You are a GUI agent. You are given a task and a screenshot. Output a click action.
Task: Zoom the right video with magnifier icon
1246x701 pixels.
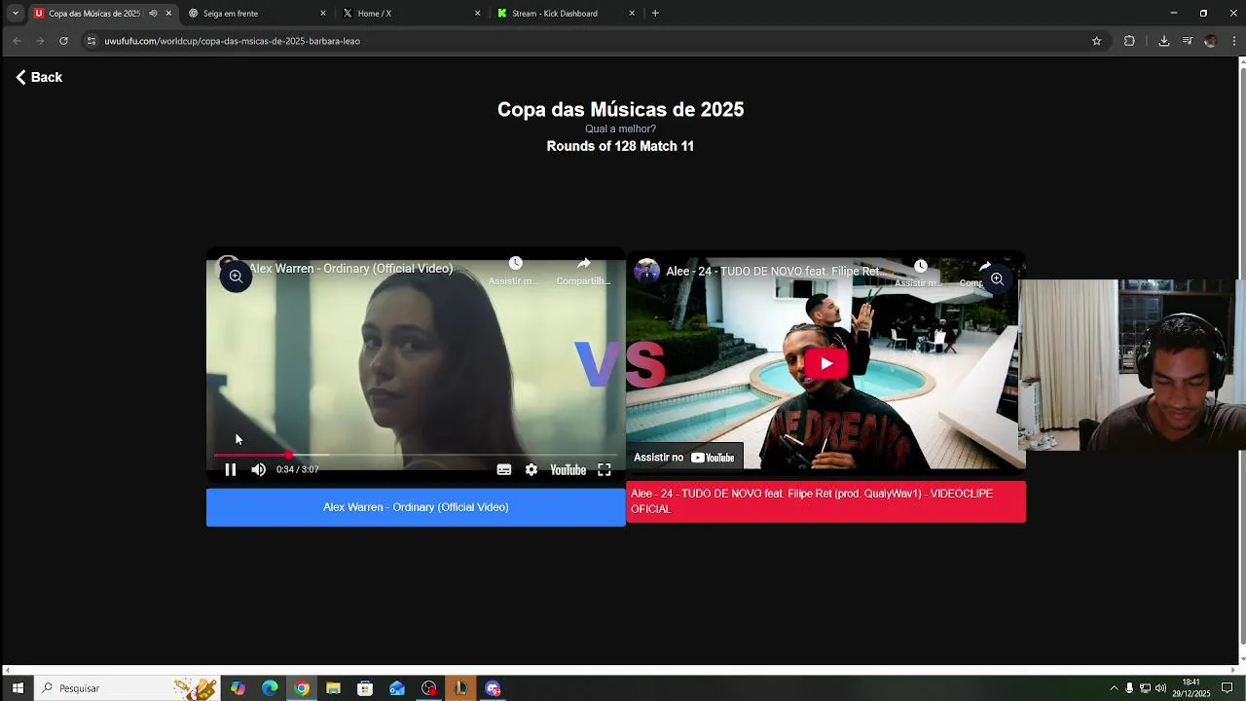(997, 278)
